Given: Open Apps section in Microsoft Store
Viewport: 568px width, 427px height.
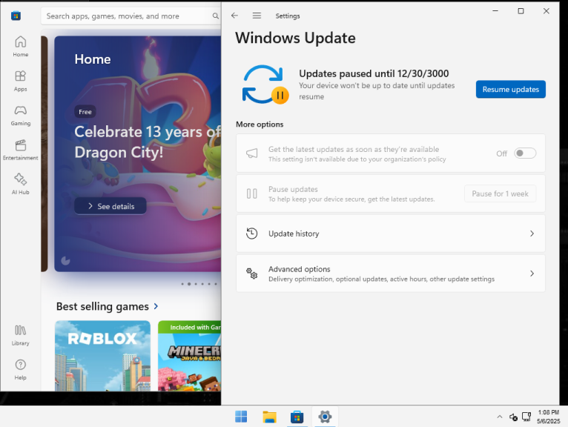Looking at the screenshot, I should click(20, 81).
